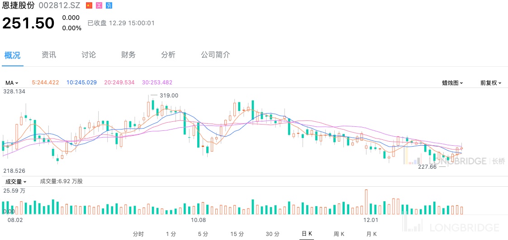
Task: Expand the 蜡烛图 chart type dropdown
Action: click(x=452, y=83)
